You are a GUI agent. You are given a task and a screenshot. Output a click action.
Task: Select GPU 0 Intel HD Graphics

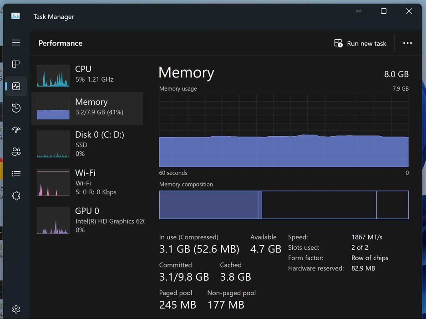click(x=87, y=220)
